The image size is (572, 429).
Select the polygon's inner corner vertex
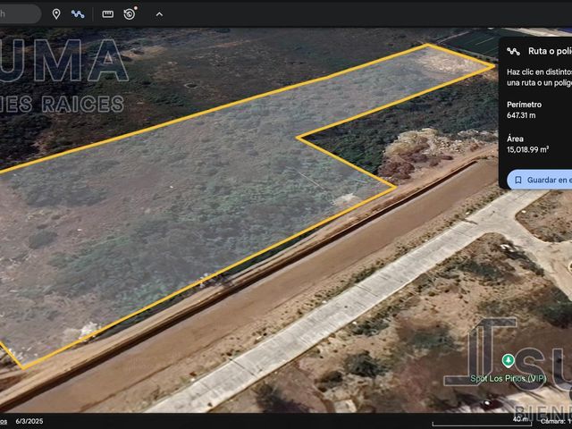(298, 138)
